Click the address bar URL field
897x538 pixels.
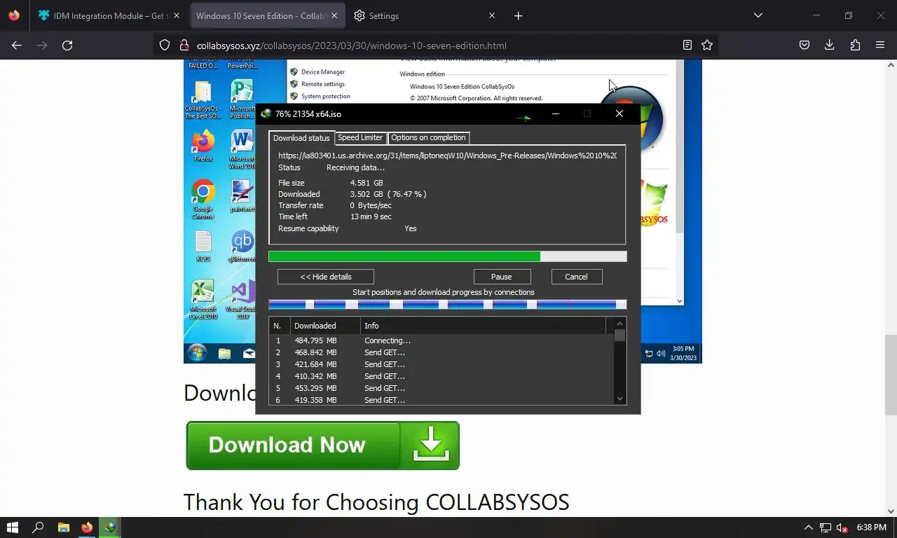(x=434, y=46)
